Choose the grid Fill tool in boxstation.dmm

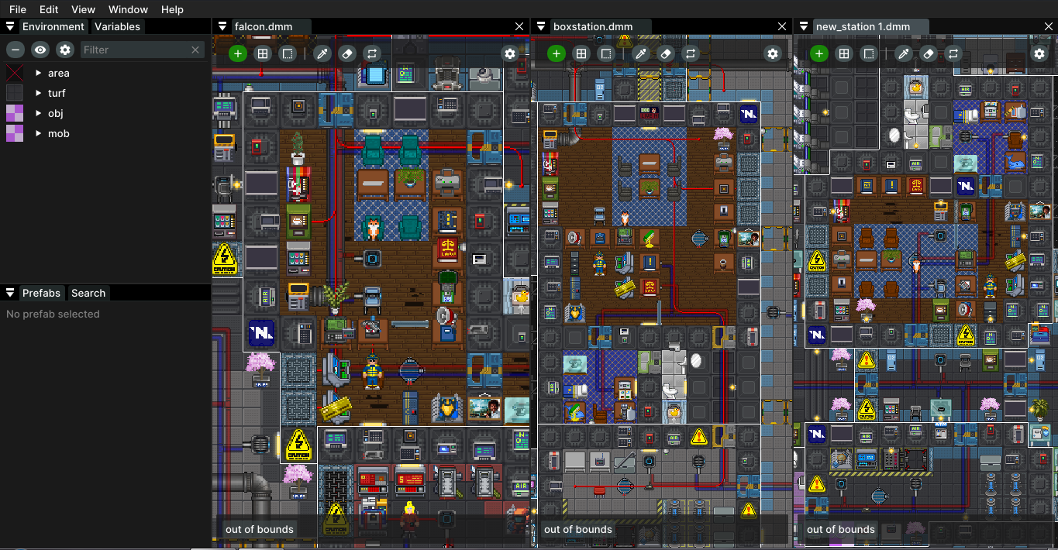581,53
